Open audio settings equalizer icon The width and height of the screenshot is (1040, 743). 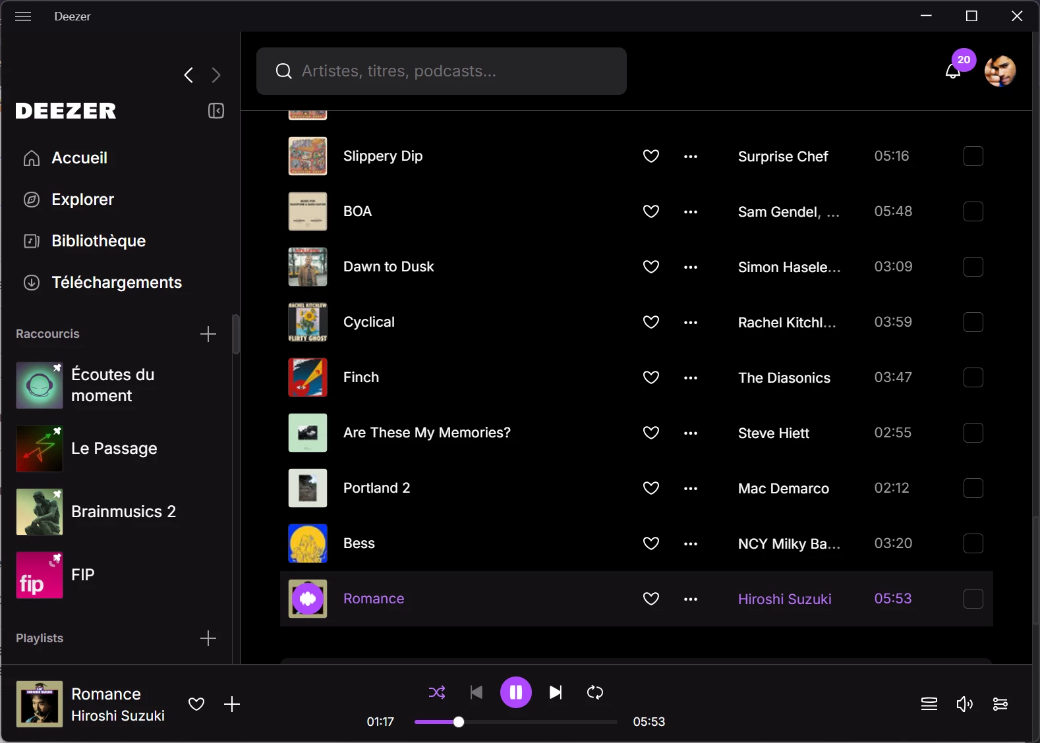[x=1000, y=704]
